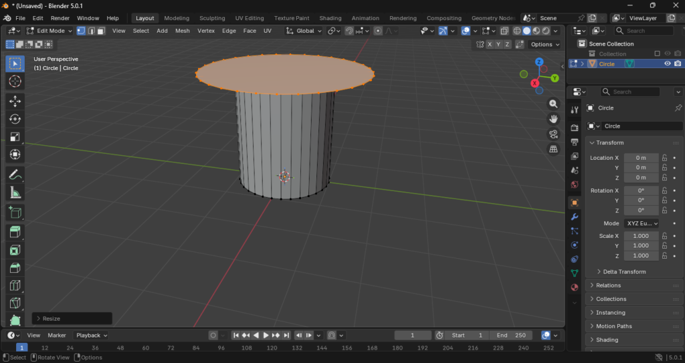Toggle the Location X lock icon
The image size is (685, 363).
click(665, 158)
